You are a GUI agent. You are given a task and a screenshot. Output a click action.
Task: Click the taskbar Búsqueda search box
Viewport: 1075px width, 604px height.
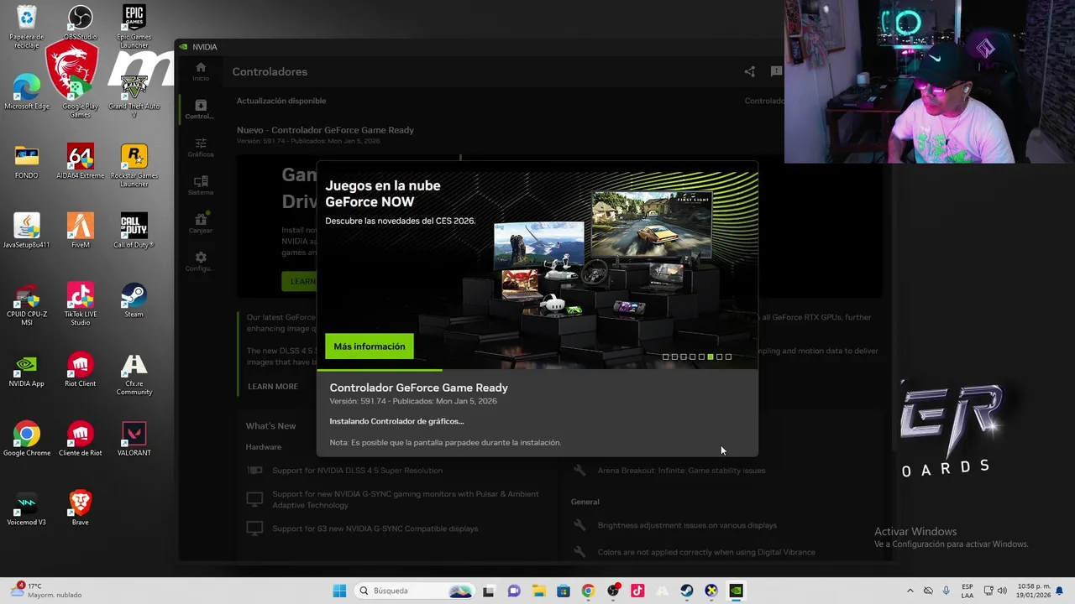click(415, 591)
